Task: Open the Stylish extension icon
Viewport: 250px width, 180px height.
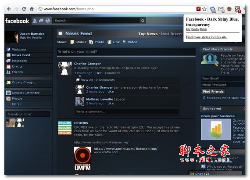Action: pos(237,9)
